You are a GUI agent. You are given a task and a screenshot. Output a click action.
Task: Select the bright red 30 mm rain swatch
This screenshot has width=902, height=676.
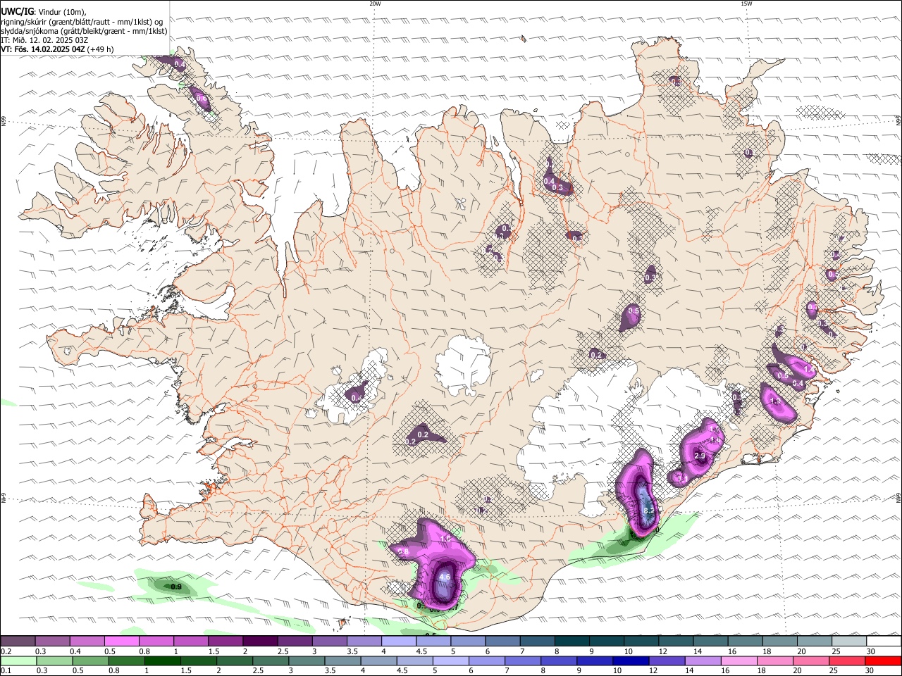pyautogui.click(x=883, y=661)
